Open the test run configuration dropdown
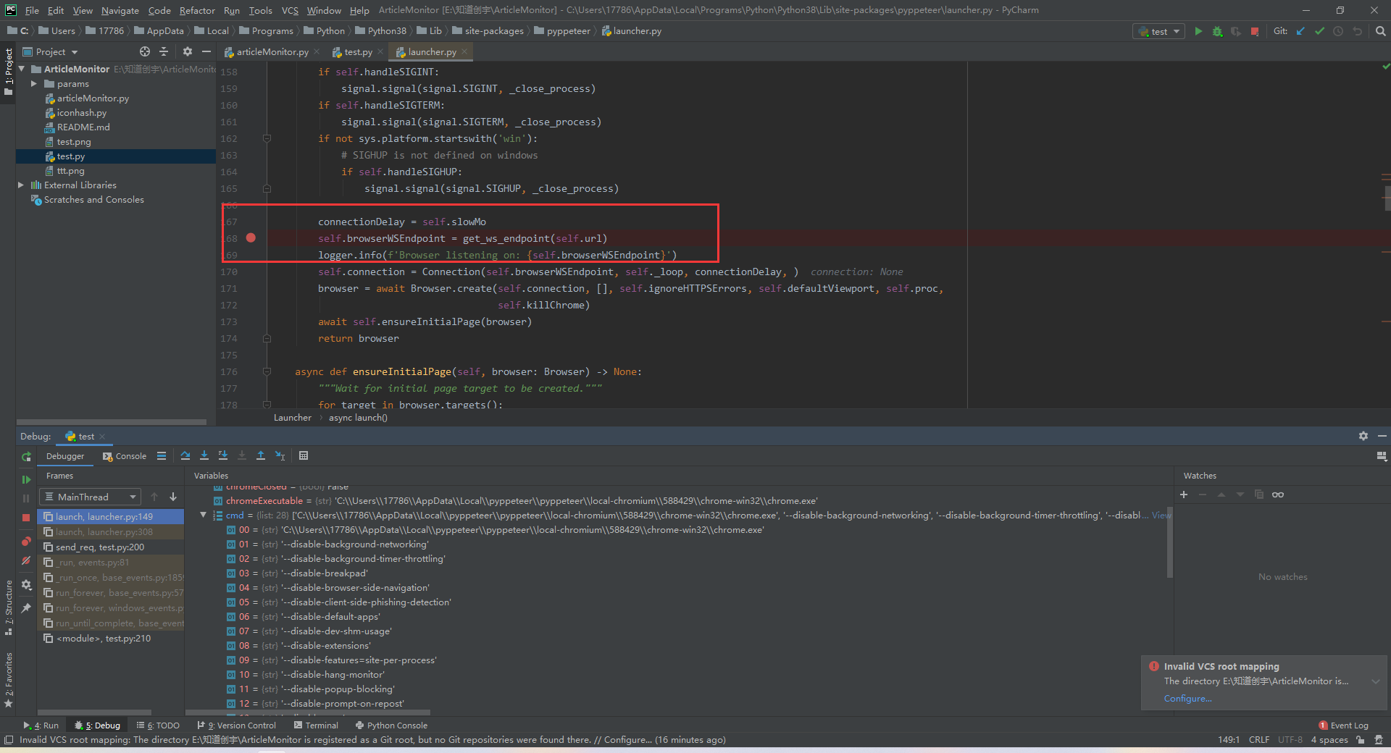Screen dimensions: 1391x753 1158,31
